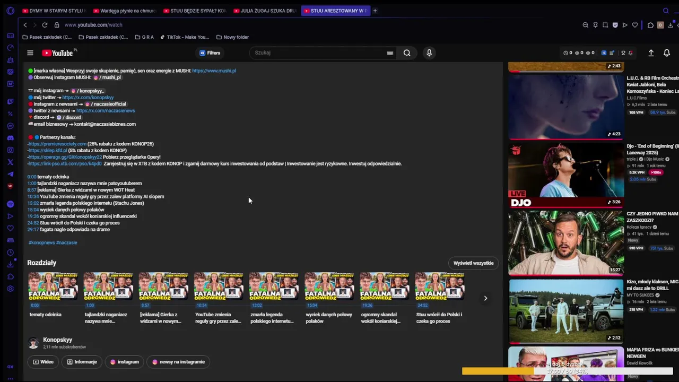
Task: Click the #konopnews hashtag
Action: tap(41, 242)
